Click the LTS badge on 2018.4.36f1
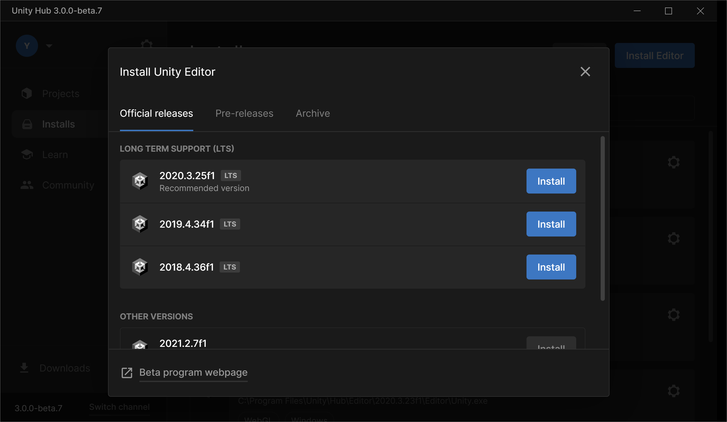This screenshot has height=422, width=727. point(229,267)
